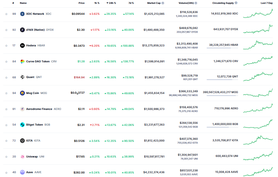
Task: Sort table by 24h % column
Action: click(x=111, y=3)
